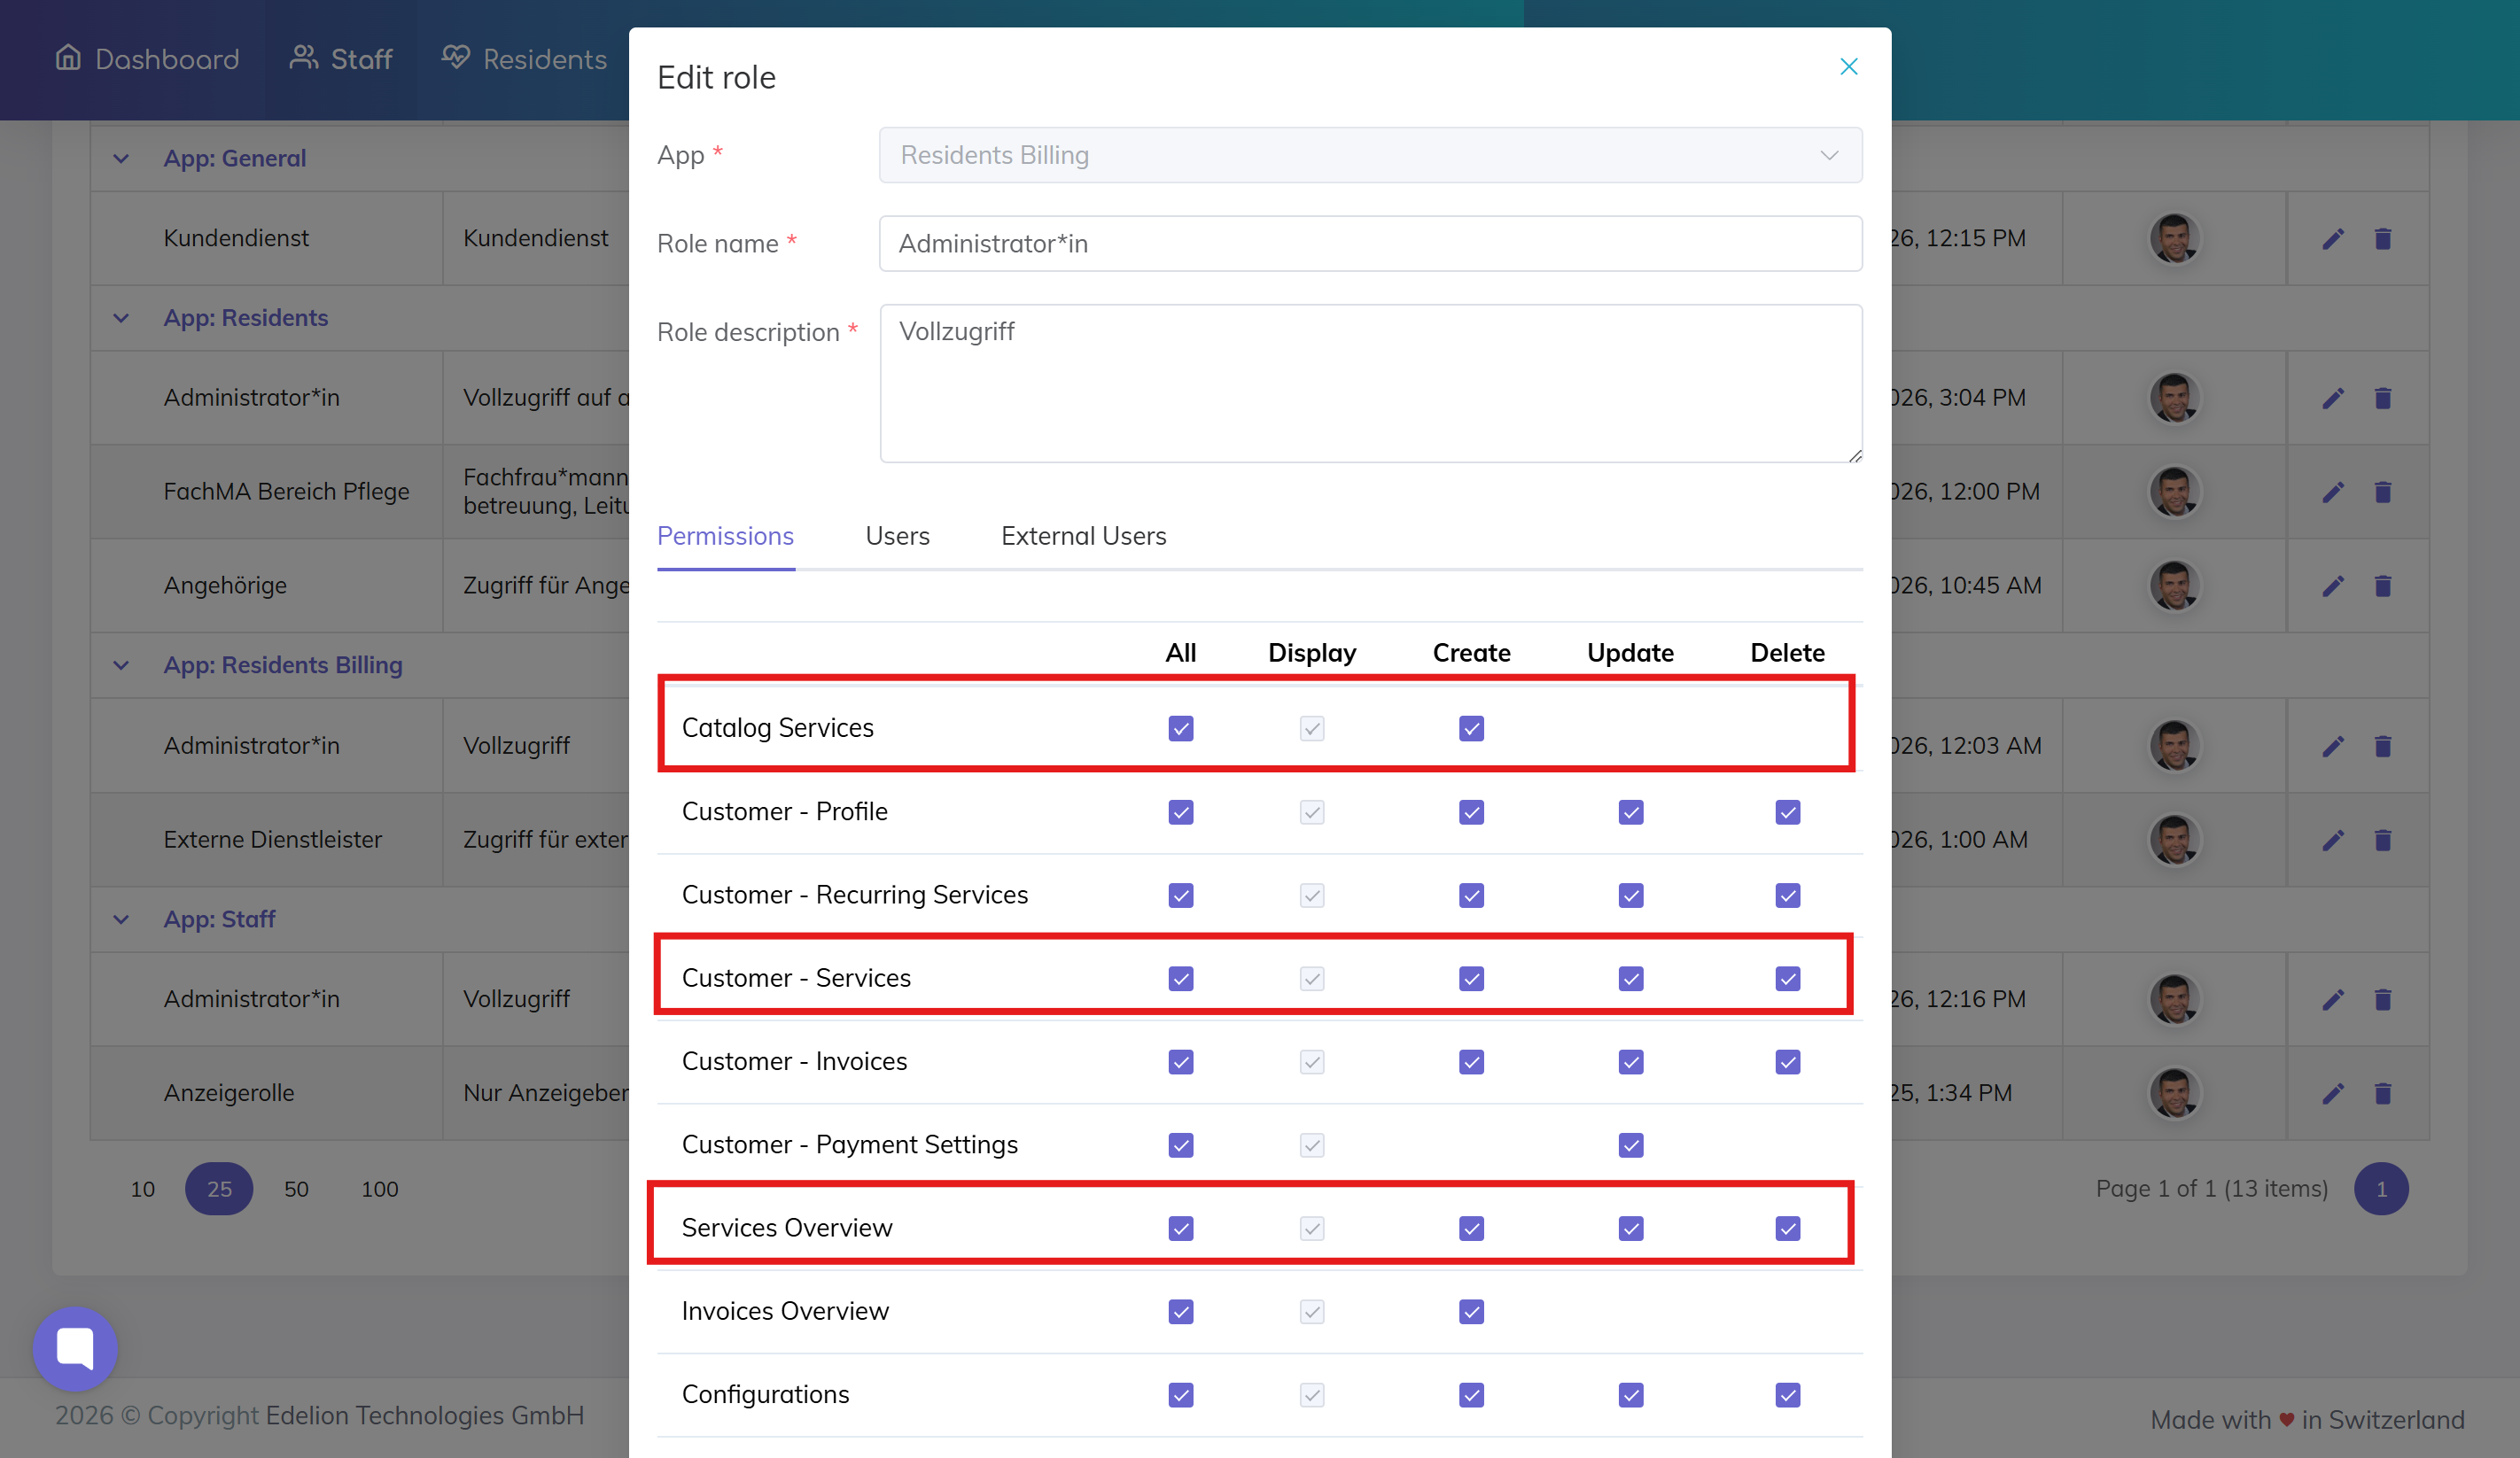2520x1458 pixels.
Task: Close the Edit role dialog
Action: coord(1848,67)
